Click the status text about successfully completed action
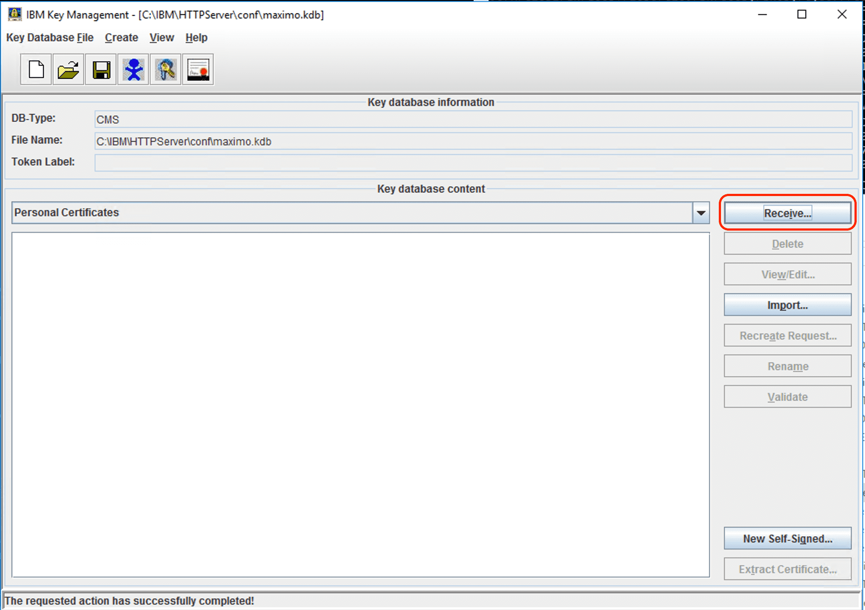This screenshot has height=610, width=865. pos(129,601)
